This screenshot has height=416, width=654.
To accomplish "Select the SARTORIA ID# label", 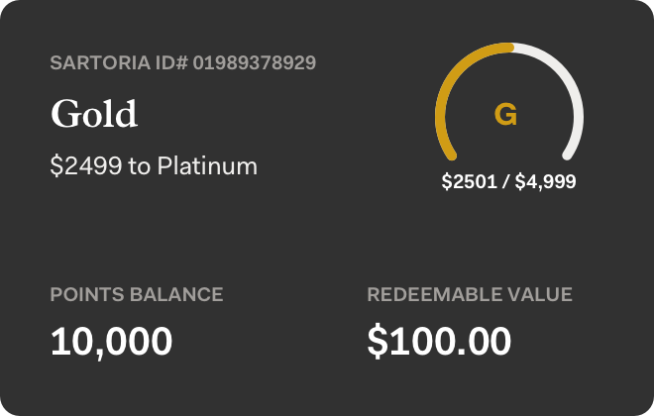I will tap(119, 62).
